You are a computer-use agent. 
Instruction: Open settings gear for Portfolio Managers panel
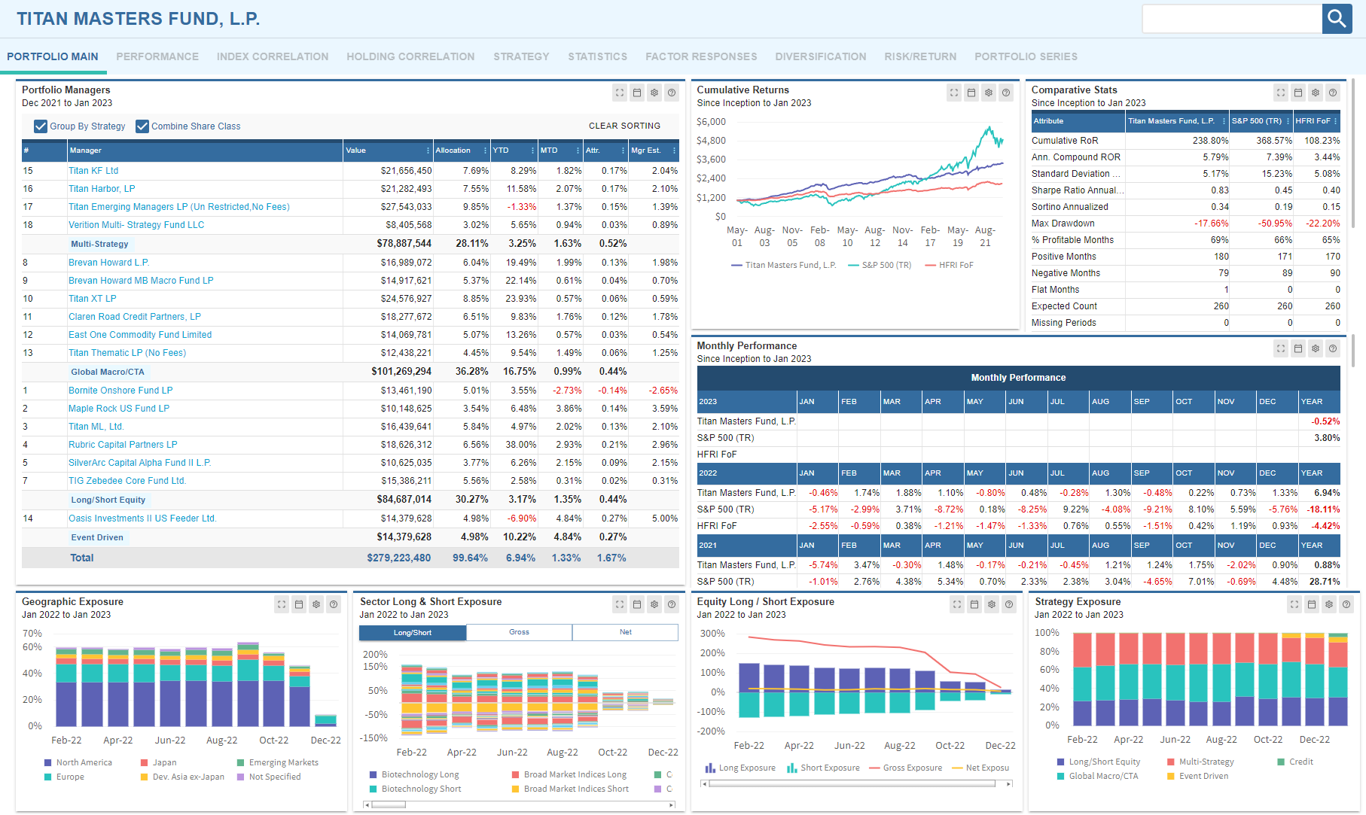[654, 93]
